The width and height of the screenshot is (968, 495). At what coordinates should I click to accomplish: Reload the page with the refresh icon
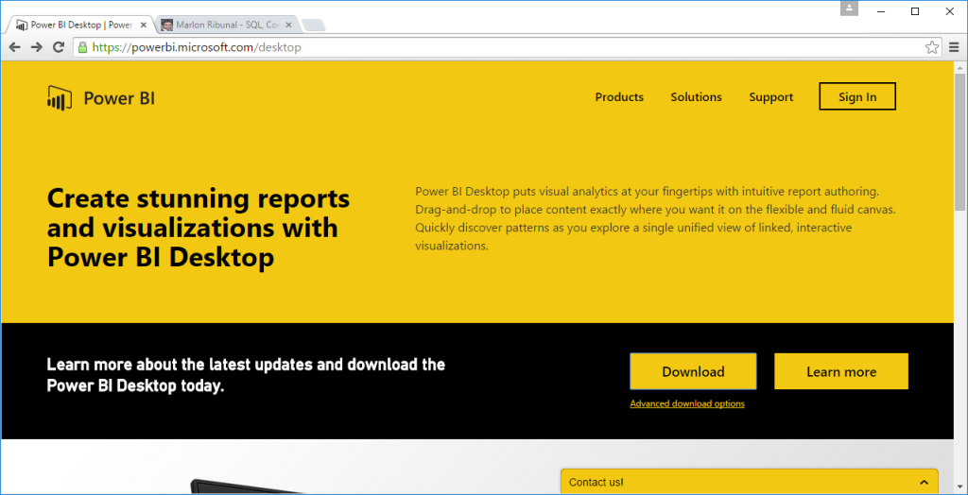59,47
